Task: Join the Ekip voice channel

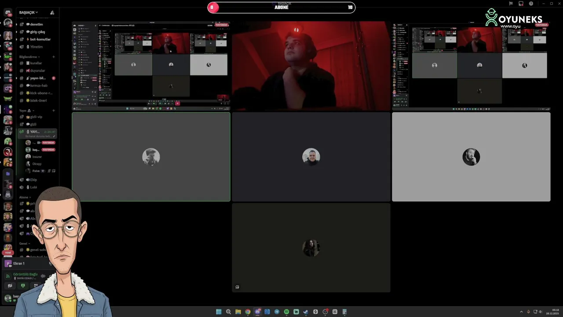Action: pos(37,180)
